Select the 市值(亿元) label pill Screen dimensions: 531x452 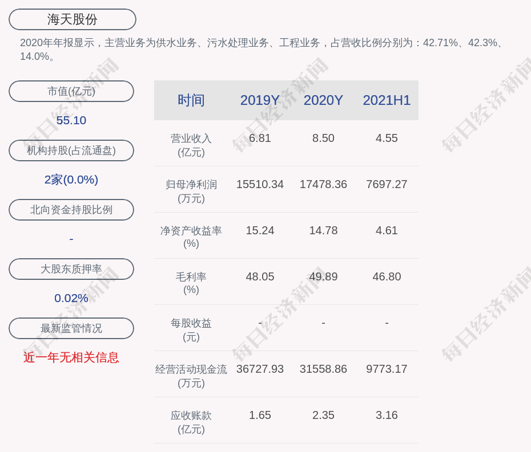[x=71, y=91]
